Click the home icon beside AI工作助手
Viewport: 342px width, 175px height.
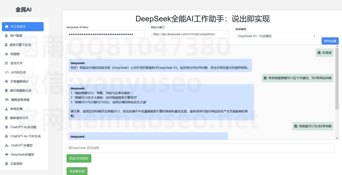[6, 27]
